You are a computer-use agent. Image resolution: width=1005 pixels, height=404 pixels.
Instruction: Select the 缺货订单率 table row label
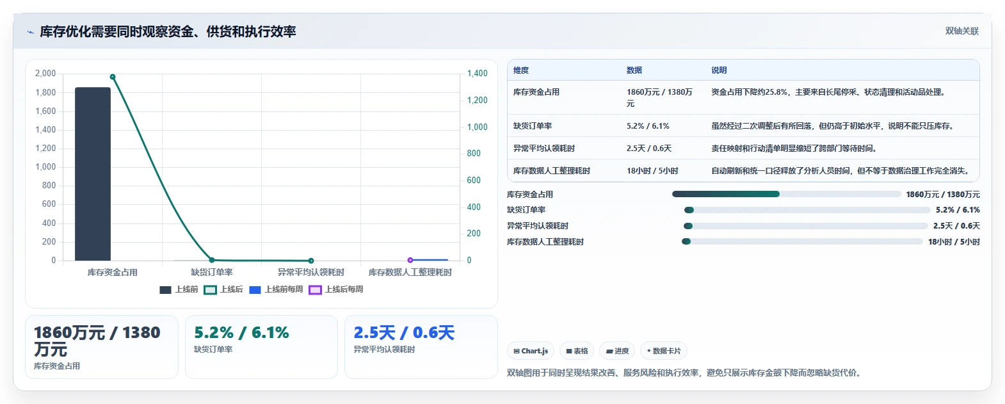click(533, 126)
